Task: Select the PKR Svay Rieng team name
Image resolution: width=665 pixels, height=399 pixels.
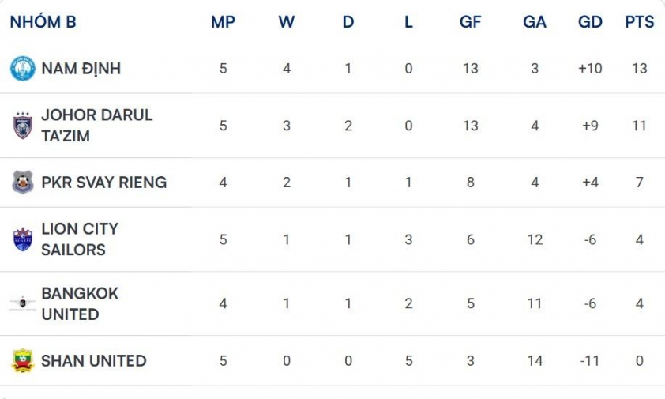Action: 103,183
